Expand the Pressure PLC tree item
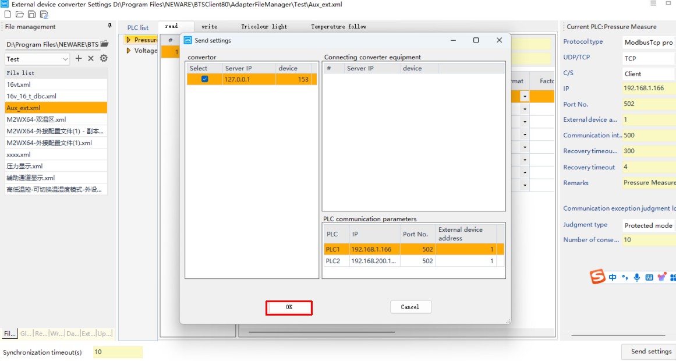This screenshot has height=361, width=676. (129, 40)
